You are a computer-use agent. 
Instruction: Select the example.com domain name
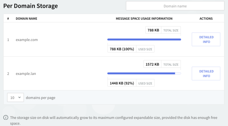coord(27,40)
